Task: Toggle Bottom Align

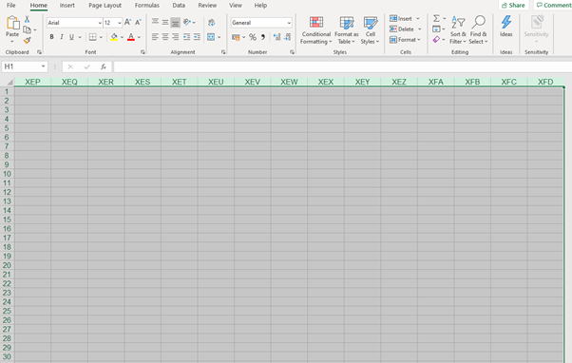Action: tap(176, 23)
